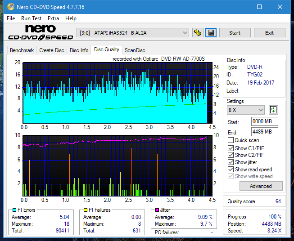Open the Help menu

pyautogui.click(x=71, y=18)
